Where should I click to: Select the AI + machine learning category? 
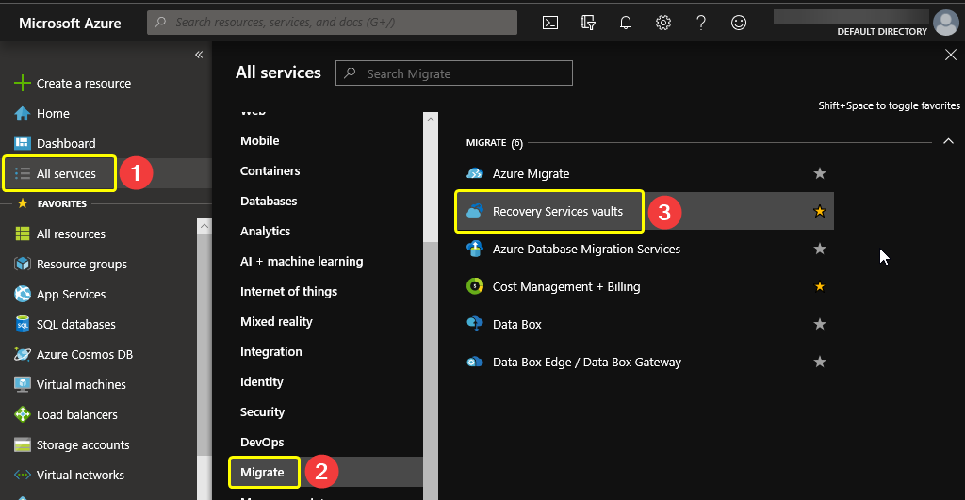point(302,262)
